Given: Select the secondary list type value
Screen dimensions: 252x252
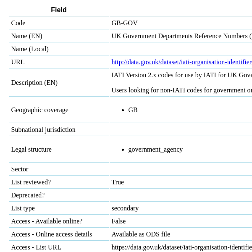Looking at the screenshot, I should pyautogui.click(x=125, y=208).
